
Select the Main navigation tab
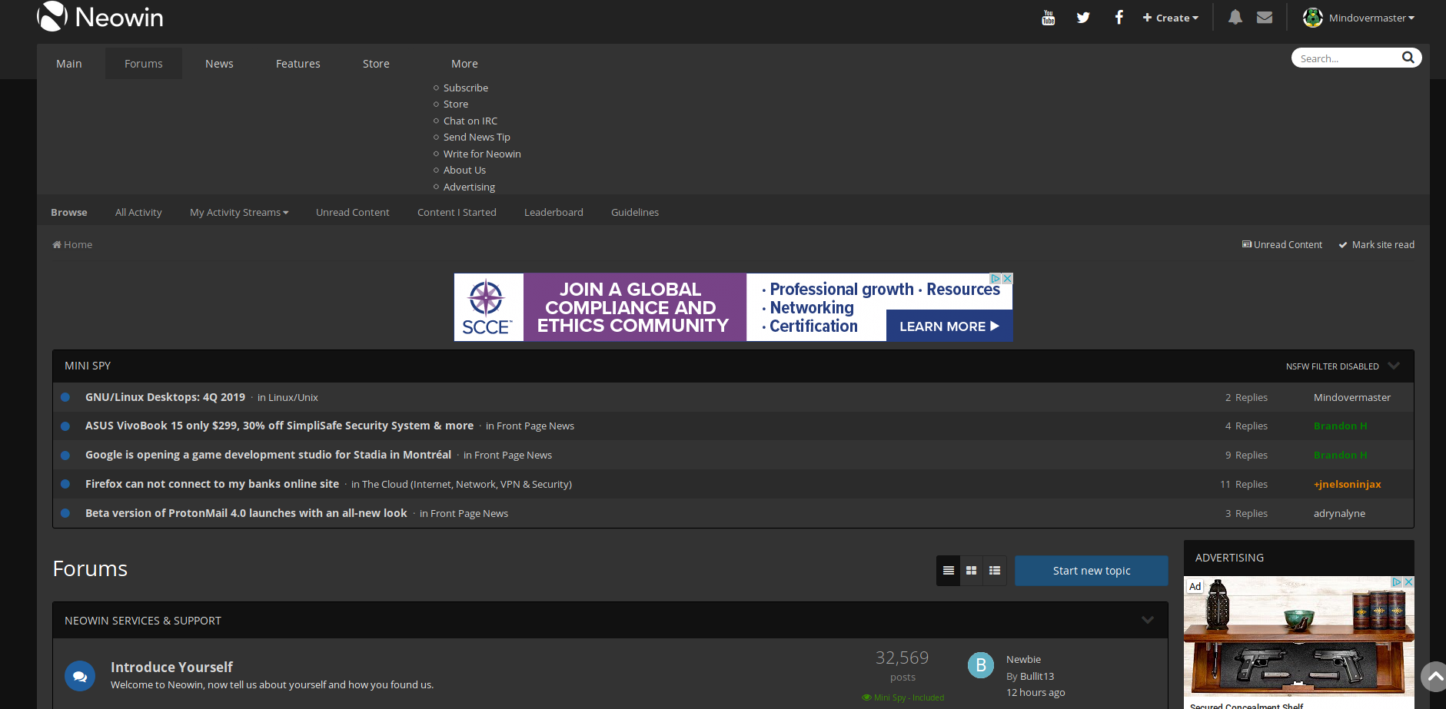coord(69,64)
